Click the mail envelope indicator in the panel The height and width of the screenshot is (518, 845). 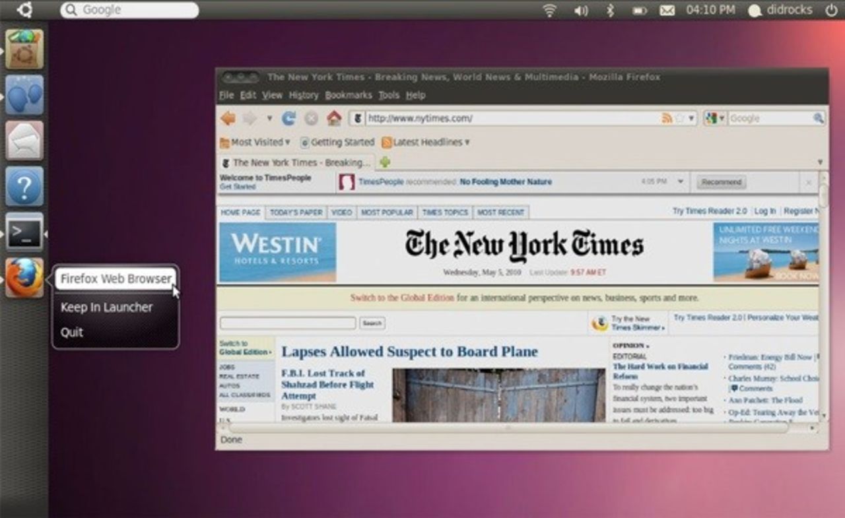click(x=668, y=10)
